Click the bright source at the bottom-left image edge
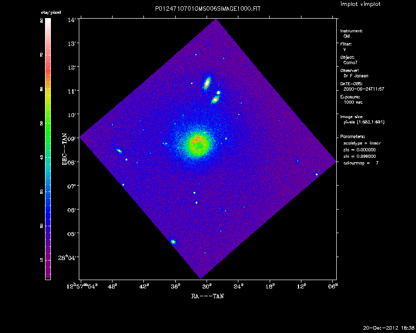Image resolution: width=416 pixels, height=333 pixels. click(173, 241)
